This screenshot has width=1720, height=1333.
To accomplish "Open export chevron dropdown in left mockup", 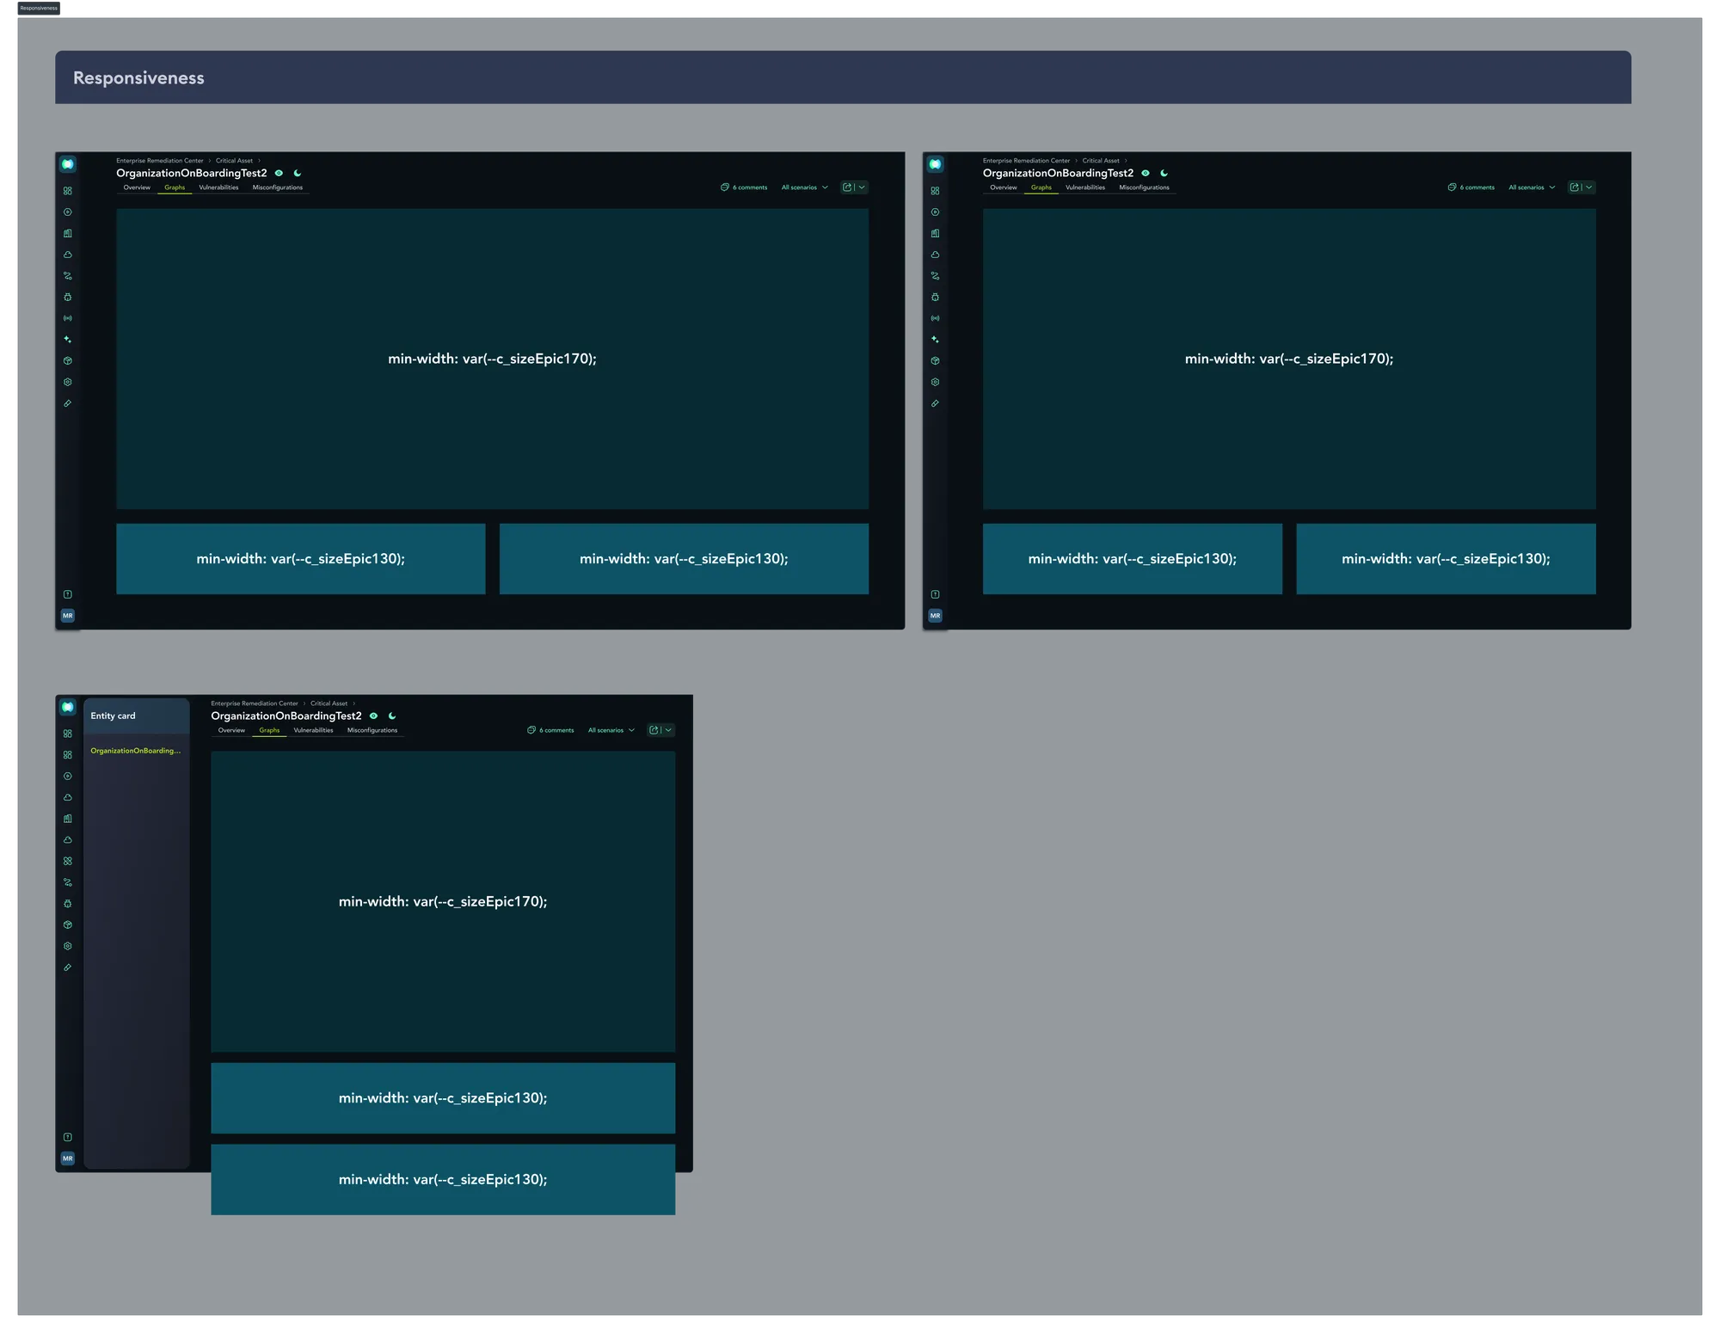I will (x=862, y=187).
